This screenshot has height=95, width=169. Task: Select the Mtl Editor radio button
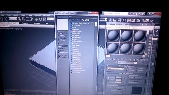tap(58, 36)
